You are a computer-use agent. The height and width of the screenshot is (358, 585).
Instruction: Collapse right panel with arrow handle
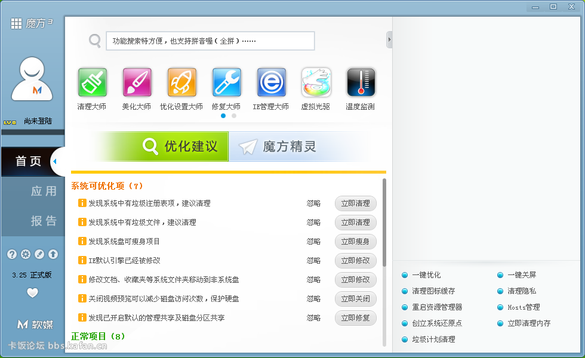[389, 39]
